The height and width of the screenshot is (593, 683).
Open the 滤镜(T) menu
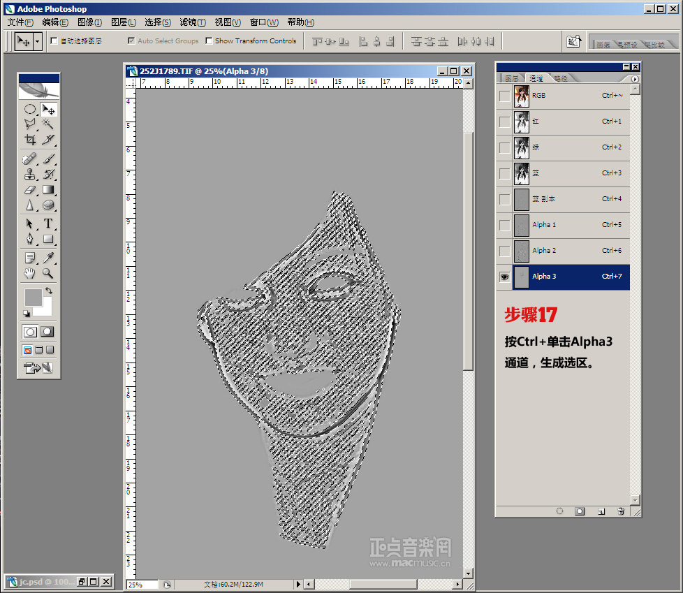pos(192,22)
